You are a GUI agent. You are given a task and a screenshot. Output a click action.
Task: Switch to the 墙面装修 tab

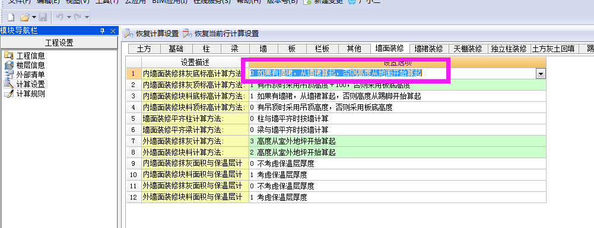tap(390, 49)
